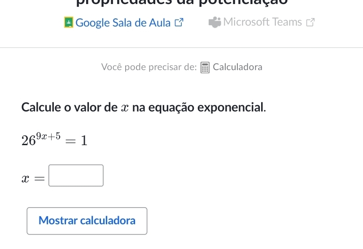Image resolution: width=363 pixels, height=249 pixels.
Task: Click the Microsoft Teams logo icon
Action: pos(214,22)
